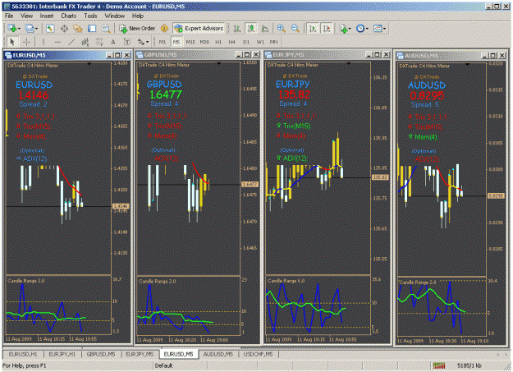Expand the templates dropdown arrow

click(x=384, y=29)
